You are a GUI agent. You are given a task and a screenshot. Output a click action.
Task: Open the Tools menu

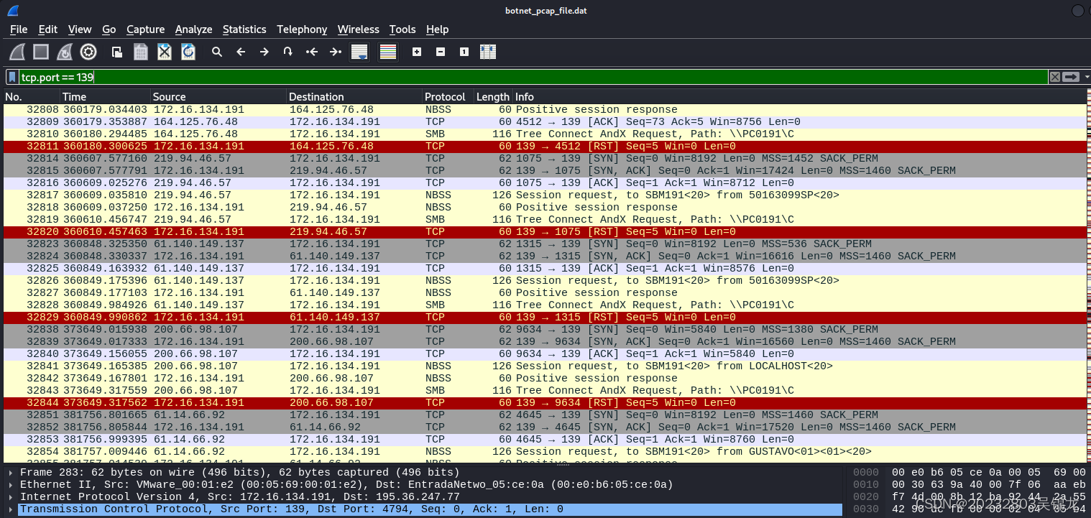(x=402, y=29)
